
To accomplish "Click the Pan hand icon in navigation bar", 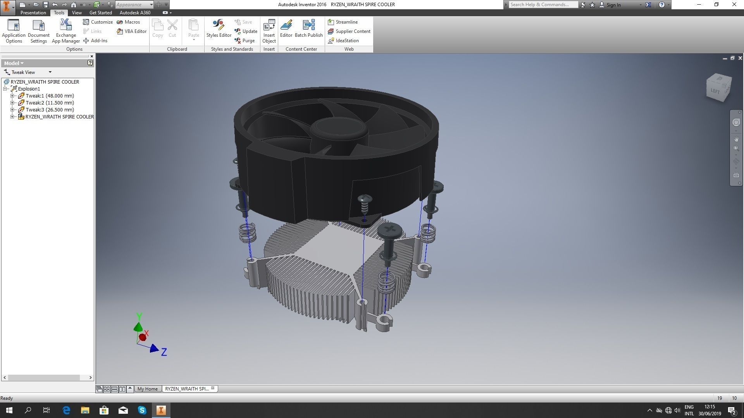I will (736, 139).
